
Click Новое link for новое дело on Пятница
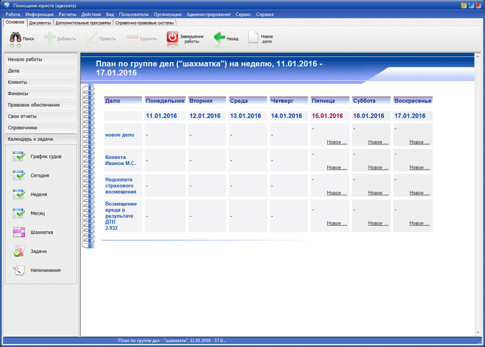[336, 142]
